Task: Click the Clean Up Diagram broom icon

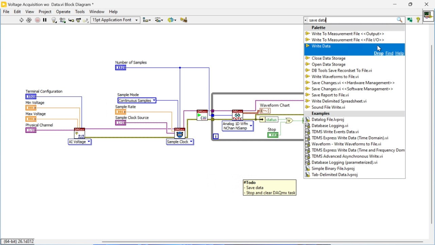Action: (x=184, y=20)
